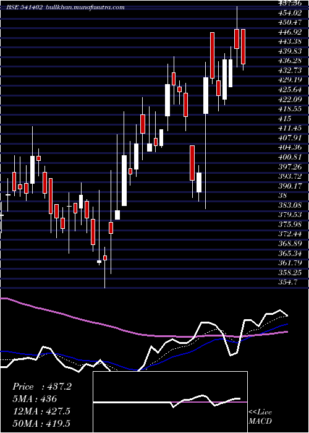Click the 12MA : 427.5 legend entry
The height and width of the screenshot is (433, 309).
coord(41,411)
